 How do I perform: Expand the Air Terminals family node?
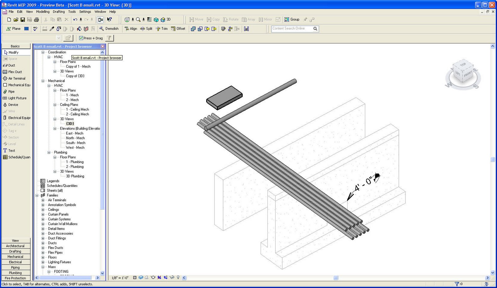[x=43, y=200]
